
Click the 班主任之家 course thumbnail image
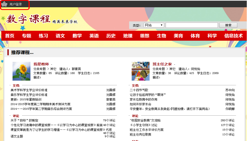point(140,71)
